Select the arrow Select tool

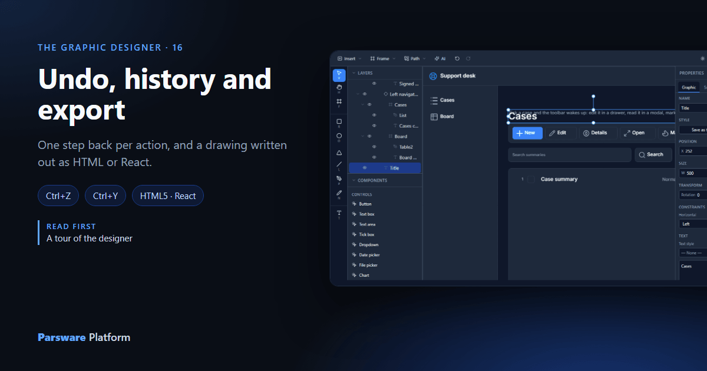point(339,75)
